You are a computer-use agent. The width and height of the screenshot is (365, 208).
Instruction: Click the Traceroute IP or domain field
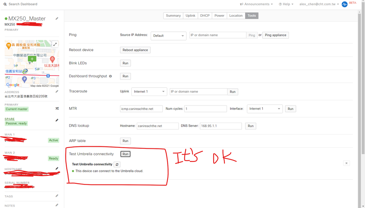point(199,92)
